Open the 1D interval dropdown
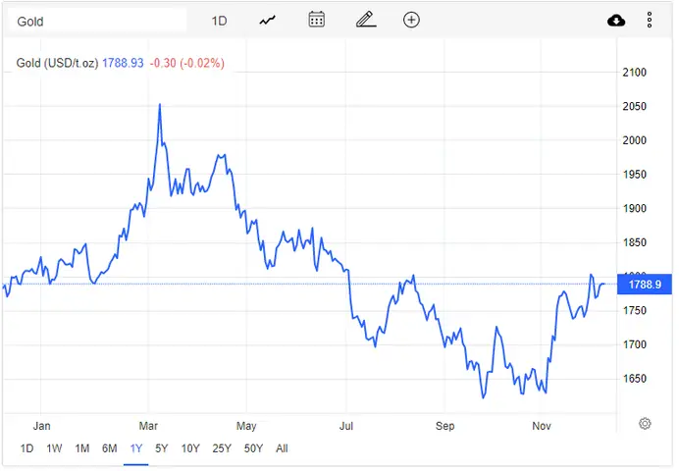 pos(219,21)
